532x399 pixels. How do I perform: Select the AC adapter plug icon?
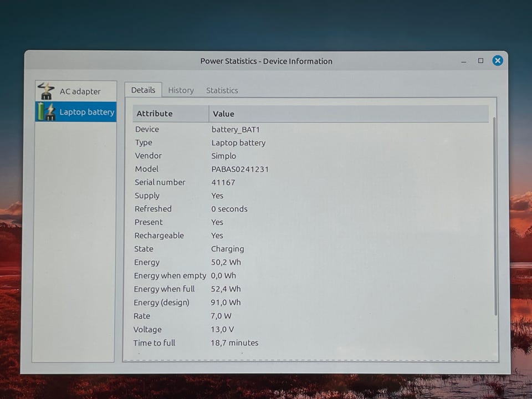point(46,91)
